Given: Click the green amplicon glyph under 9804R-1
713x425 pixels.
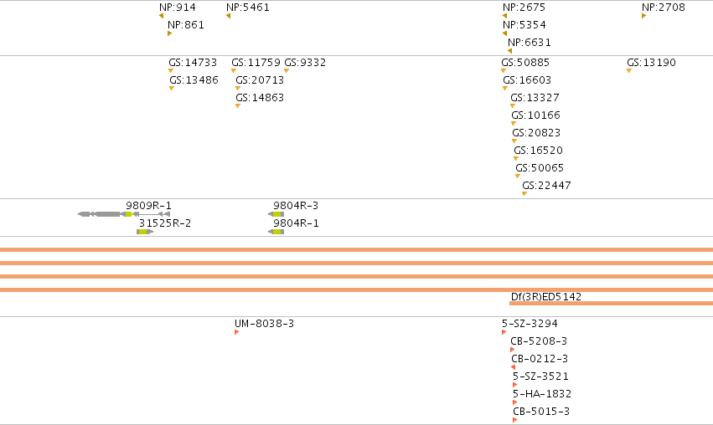Looking at the screenshot, I should pos(276,232).
